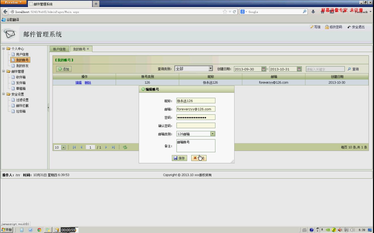Click the 邮箱 field in the edit dialog
Screen dimensions: 374x233
click(x=196, y=109)
